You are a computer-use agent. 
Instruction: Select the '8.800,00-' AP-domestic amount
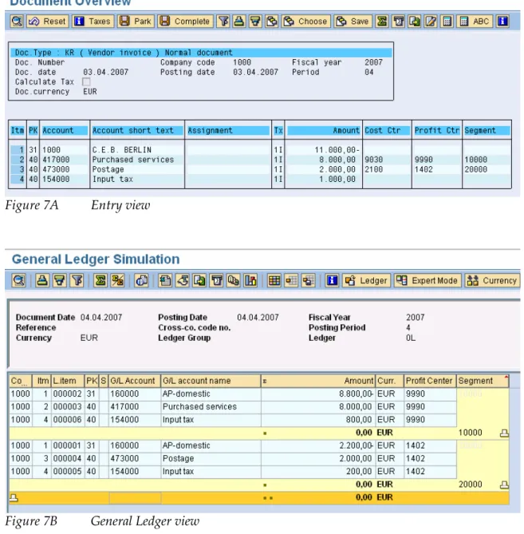[x=356, y=394]
